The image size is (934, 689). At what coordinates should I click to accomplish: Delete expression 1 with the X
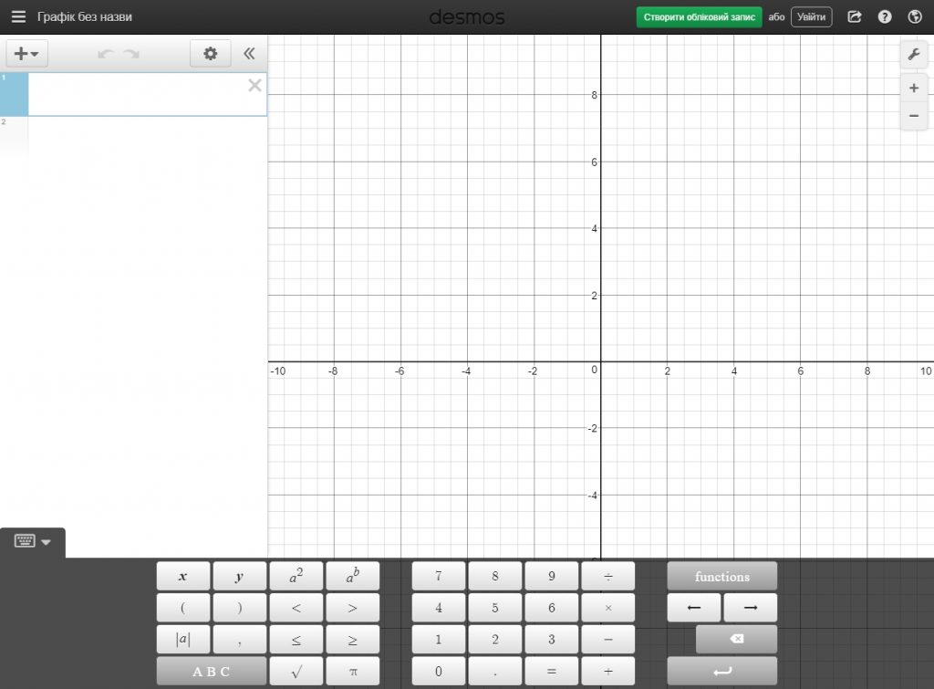[x=254, y=85]
